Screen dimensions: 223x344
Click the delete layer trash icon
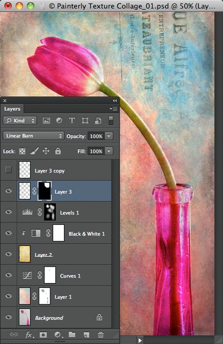point(101,335)
